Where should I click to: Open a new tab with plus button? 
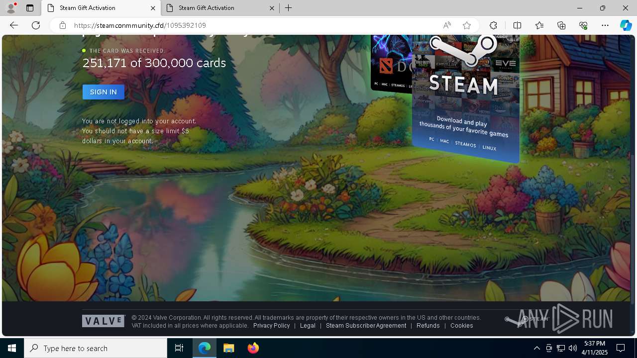tap(289, 8)
